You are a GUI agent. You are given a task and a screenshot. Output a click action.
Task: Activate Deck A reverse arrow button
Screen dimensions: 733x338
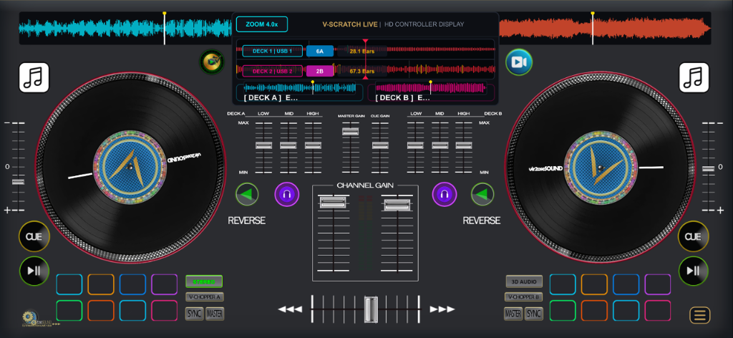click(247, 194)
